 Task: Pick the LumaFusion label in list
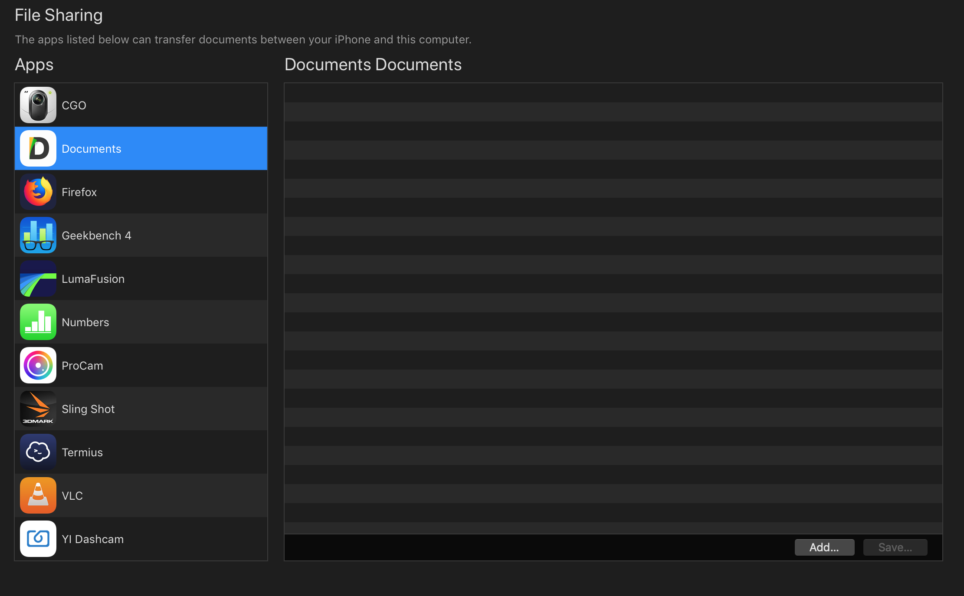93,279
